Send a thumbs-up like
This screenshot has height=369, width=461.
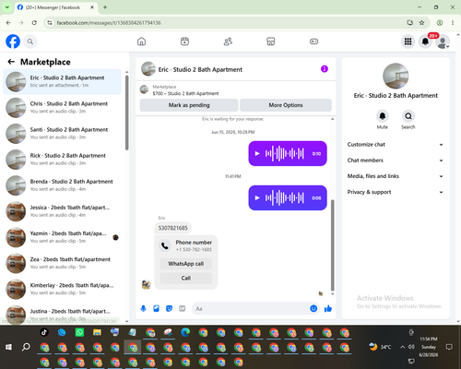(328, 308)
